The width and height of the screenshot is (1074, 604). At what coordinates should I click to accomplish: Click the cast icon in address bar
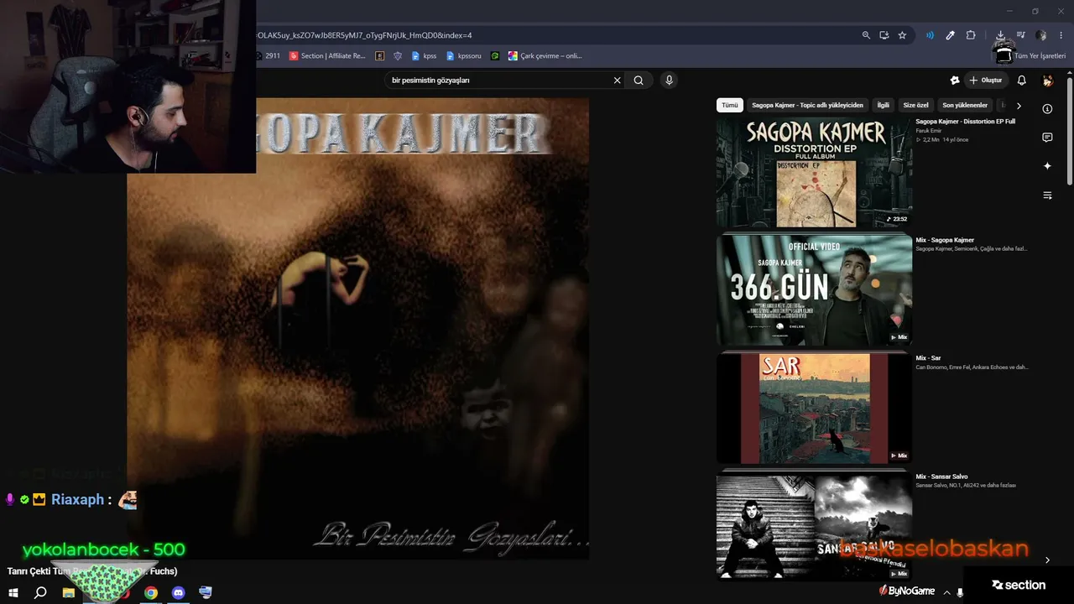tap(884, 35)
